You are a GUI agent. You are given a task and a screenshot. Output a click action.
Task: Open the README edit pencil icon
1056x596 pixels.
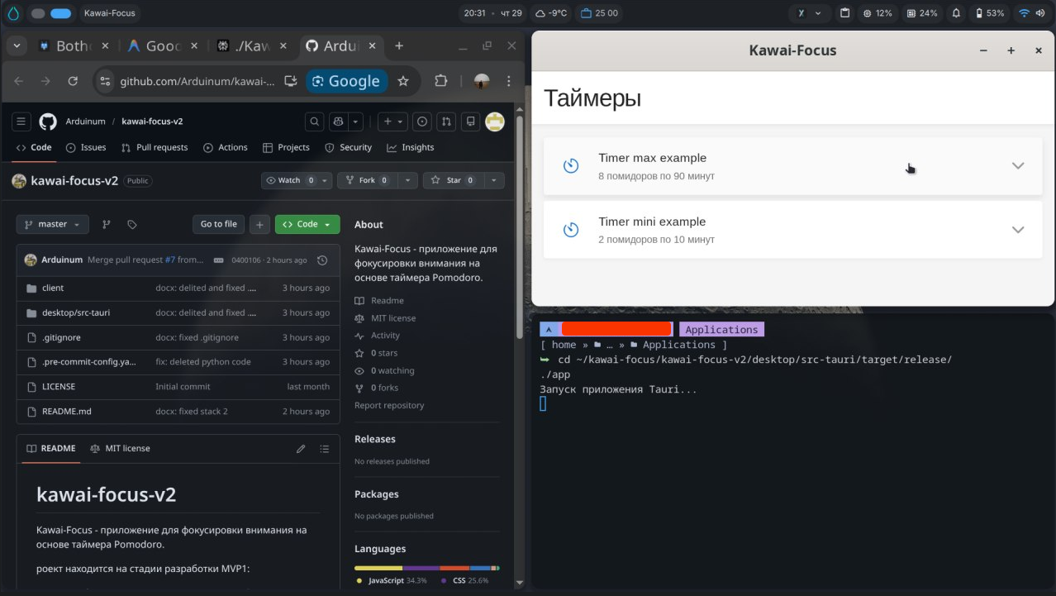pos(301,449)
